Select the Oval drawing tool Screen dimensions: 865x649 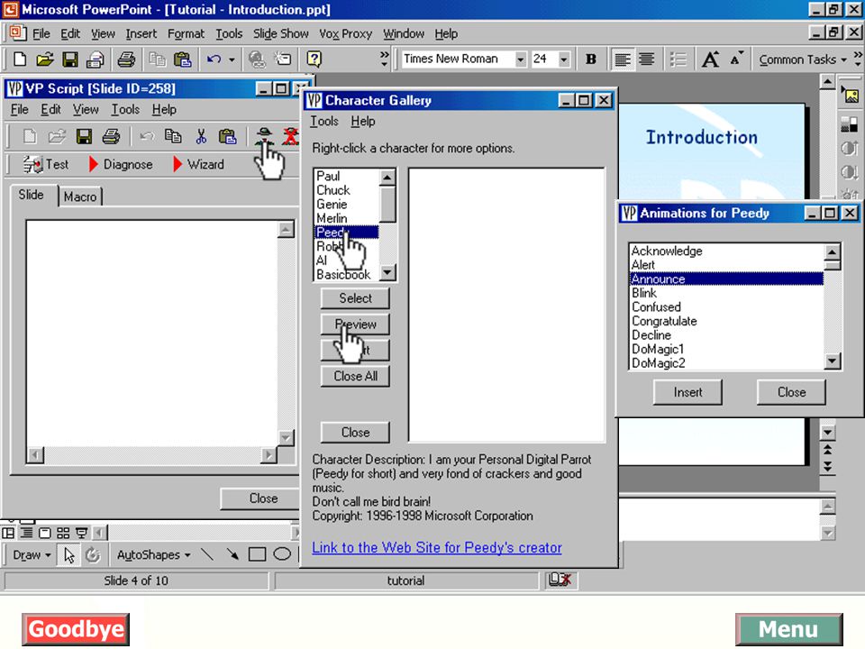[282, 554]
